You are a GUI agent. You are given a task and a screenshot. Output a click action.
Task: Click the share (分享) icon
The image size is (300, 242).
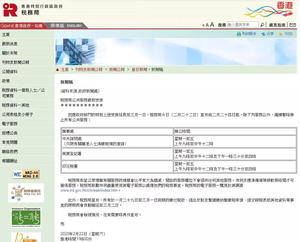263,34
